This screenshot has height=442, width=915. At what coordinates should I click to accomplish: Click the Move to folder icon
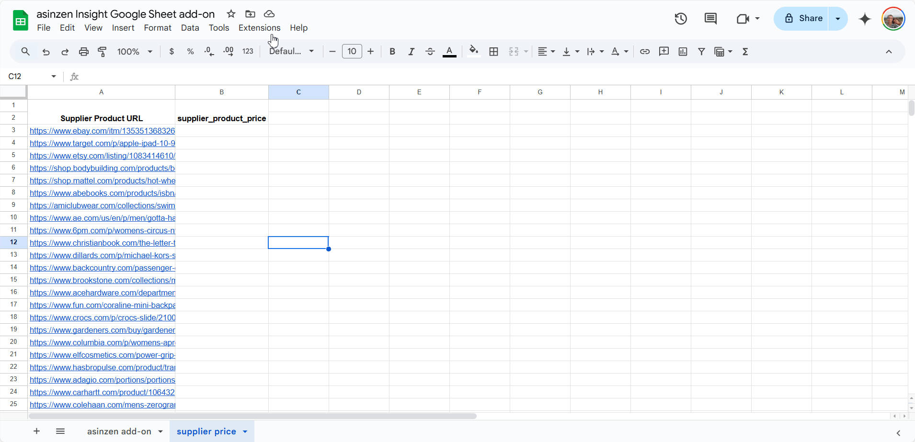tap(250, 14)
